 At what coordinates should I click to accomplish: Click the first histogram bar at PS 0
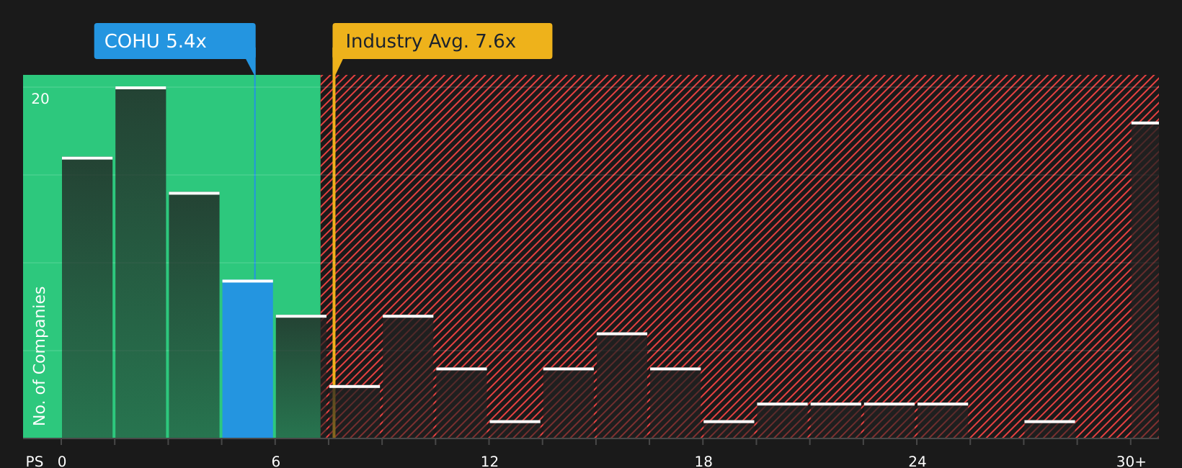pyautogui.click(x=87, y=298)
